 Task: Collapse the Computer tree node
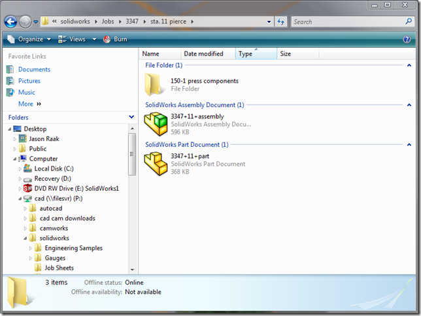click(x=14, y=159)
